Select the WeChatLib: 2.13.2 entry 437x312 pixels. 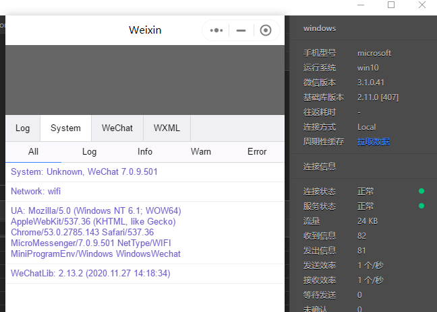click(145, 274)
